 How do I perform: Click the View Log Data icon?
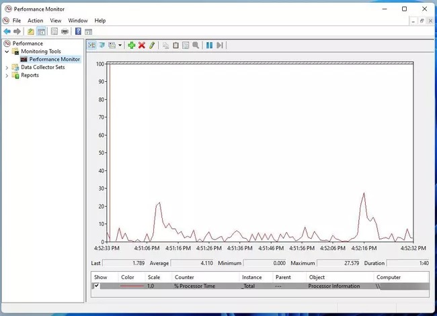click(x=102, y=45)
